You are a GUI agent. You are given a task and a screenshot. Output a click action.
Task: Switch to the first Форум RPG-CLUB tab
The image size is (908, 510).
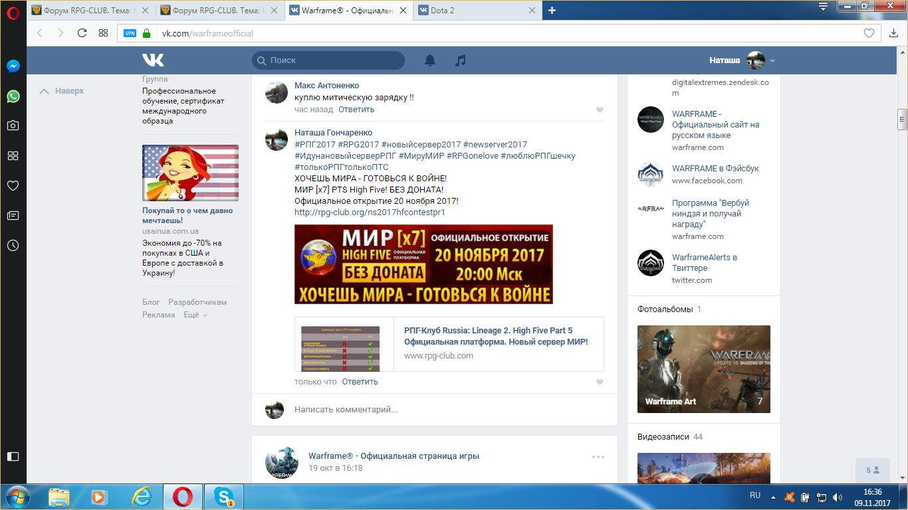[91, 11]
